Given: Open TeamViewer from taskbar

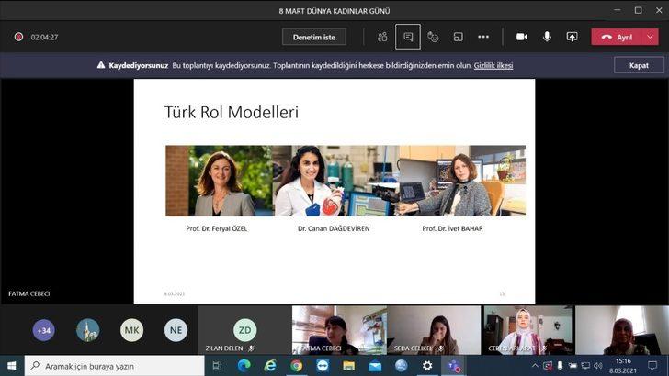Looking at the screenshot, I should (x=323, y=366).
